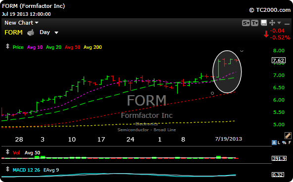
Task: Select the Avg 50 price moving average label
Action: click(x=72, y=47)
